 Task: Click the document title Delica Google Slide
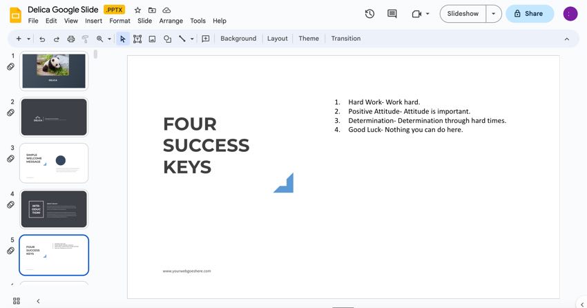point(63,10)
